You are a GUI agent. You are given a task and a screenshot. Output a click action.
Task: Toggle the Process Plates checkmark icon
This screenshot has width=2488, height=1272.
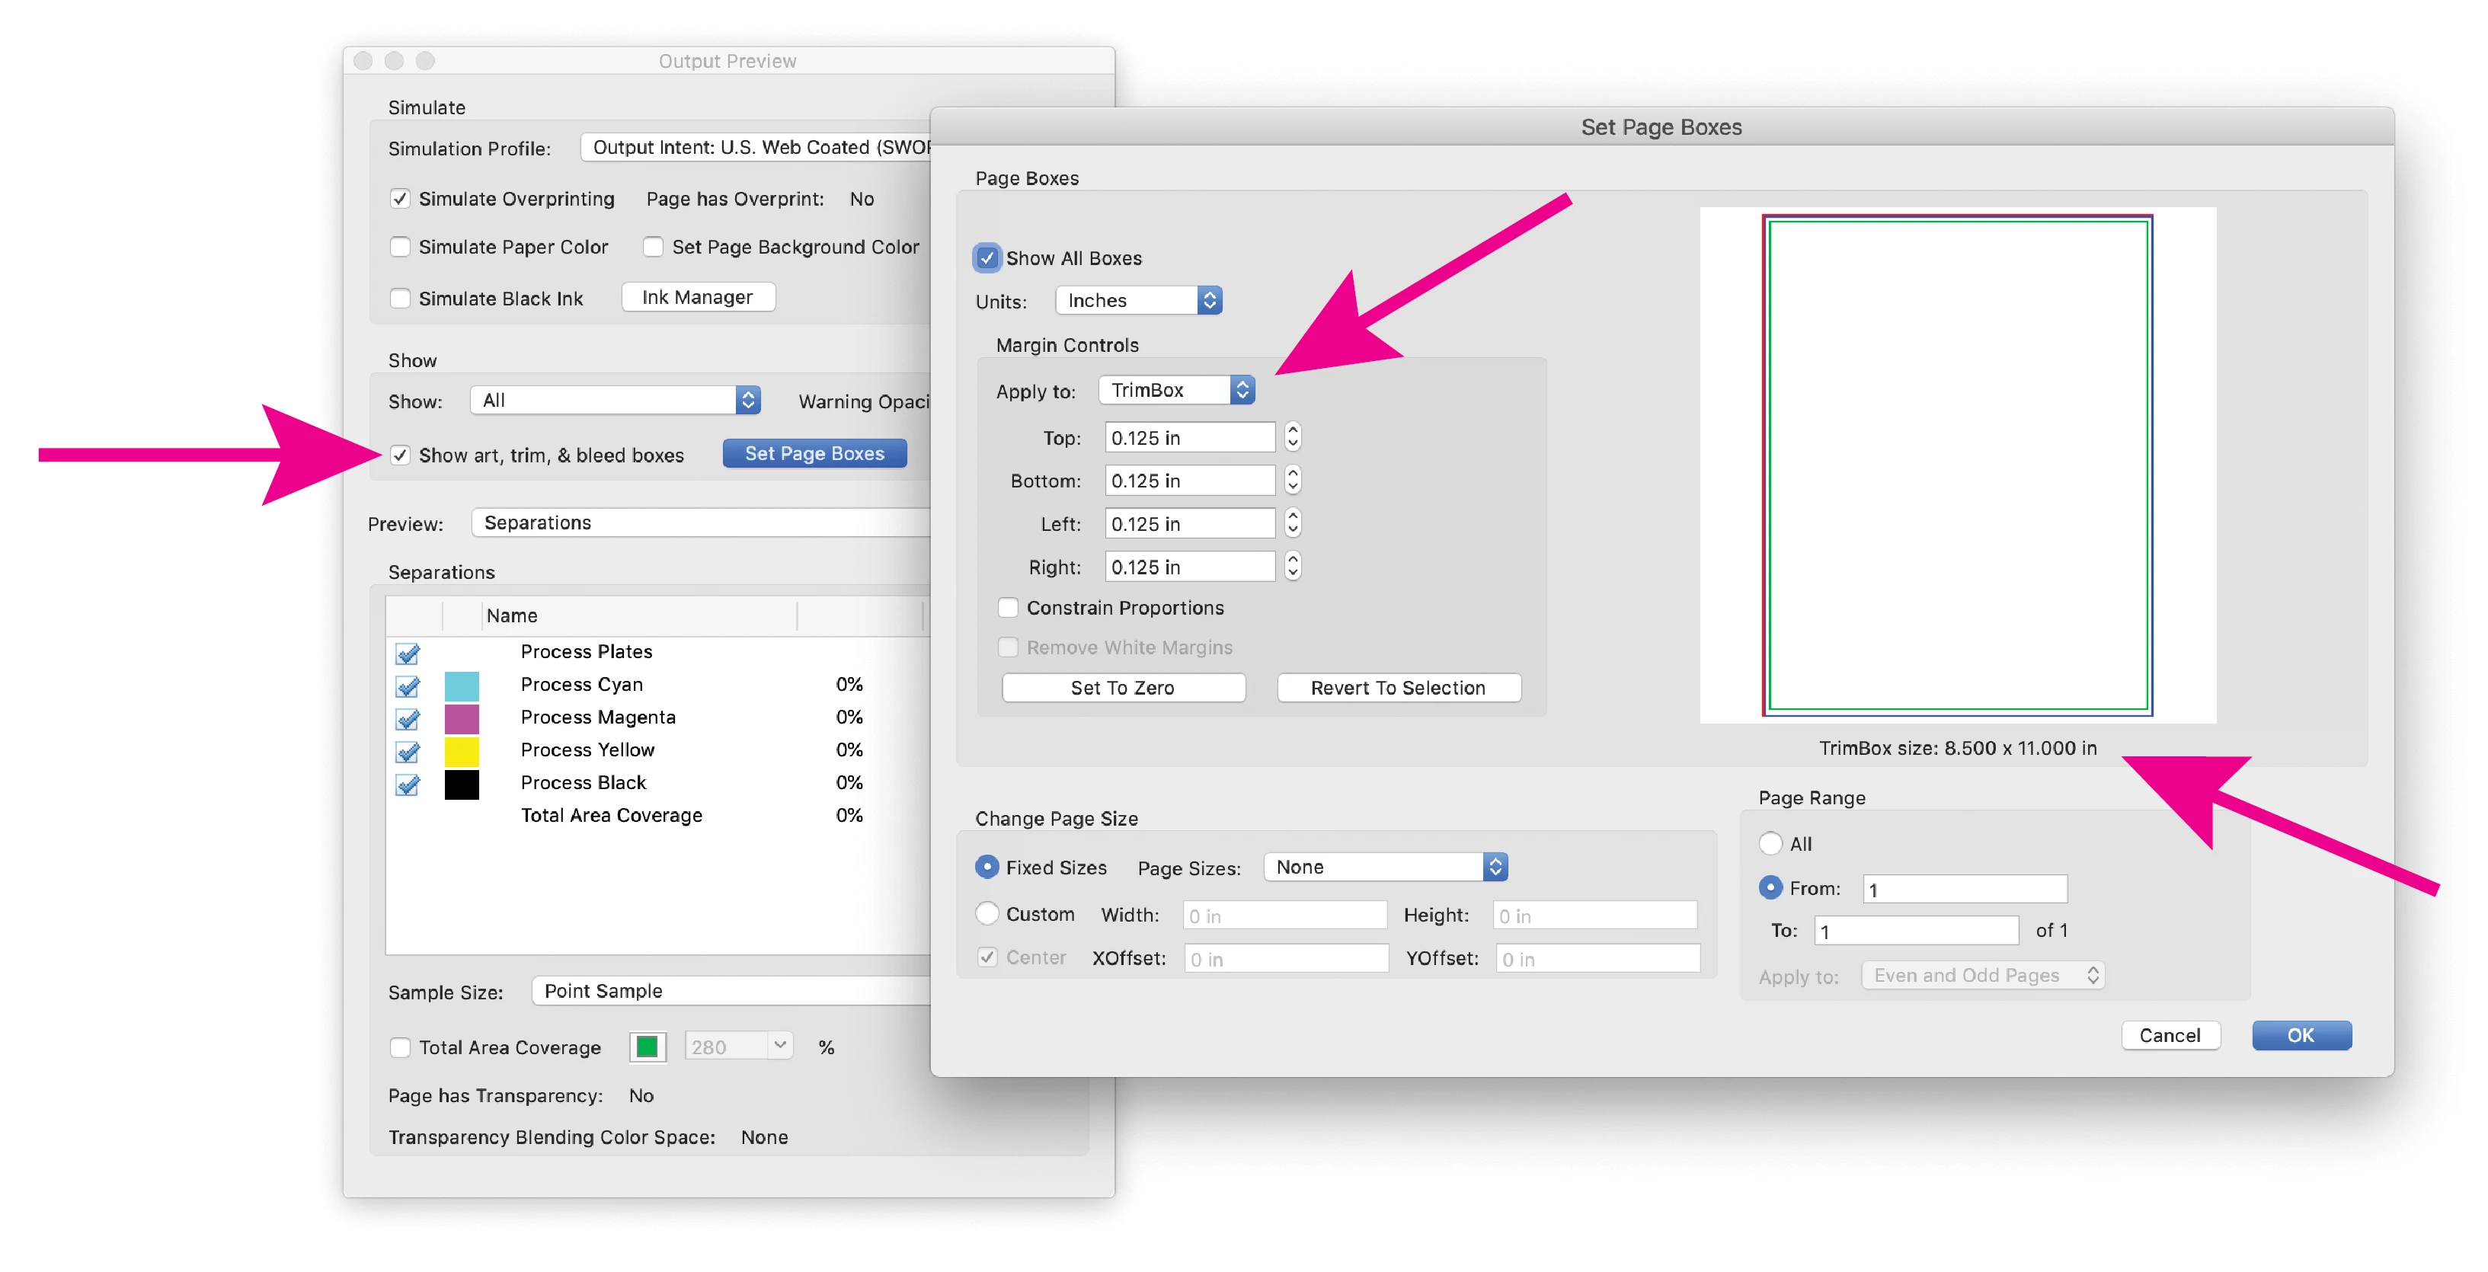408,653
